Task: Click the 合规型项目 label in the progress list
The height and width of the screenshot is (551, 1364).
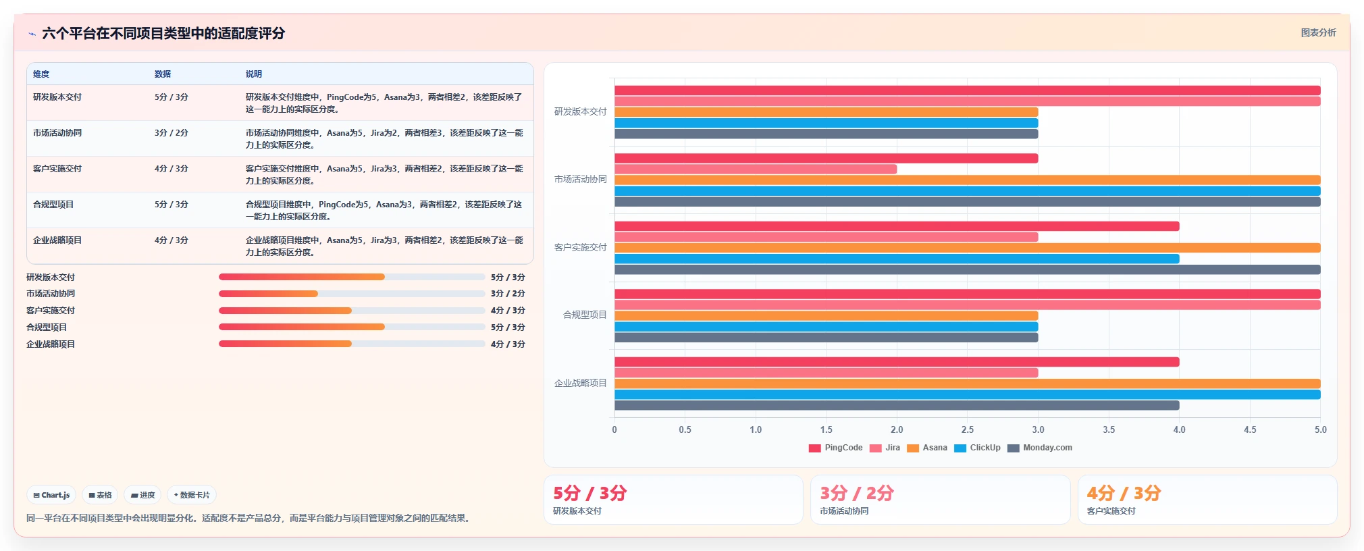Action: tap(47, 327)
